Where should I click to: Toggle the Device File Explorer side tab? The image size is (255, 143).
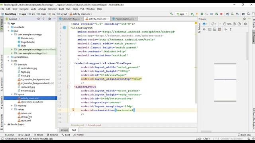pyautogui.click(x=253, y=119)
